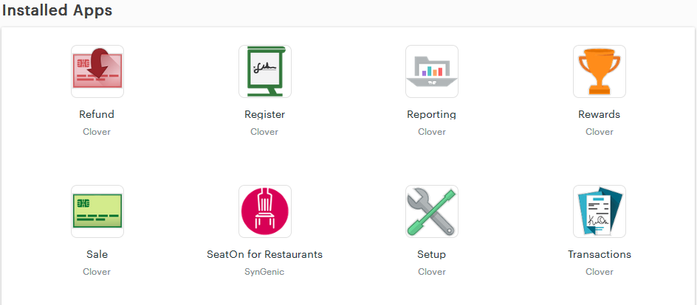Open SeatOn pink chair icon
Image resolution: width=697 pixels, height=305 pixels.
tap(265, 211)
